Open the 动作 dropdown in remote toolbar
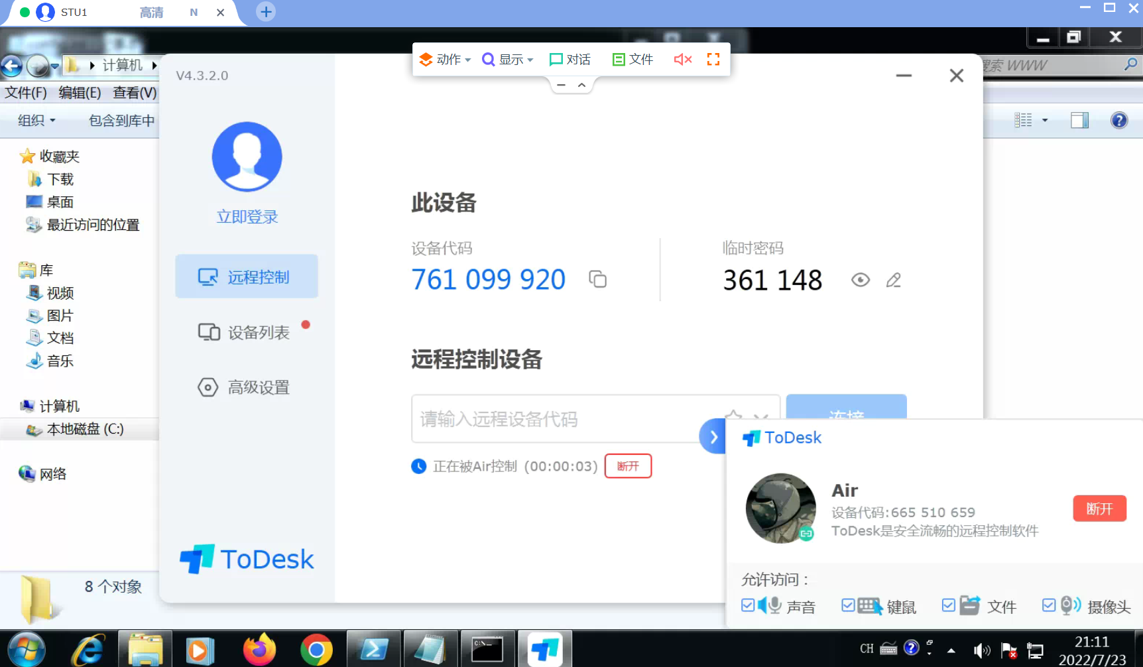 click(x=445, y=60)
